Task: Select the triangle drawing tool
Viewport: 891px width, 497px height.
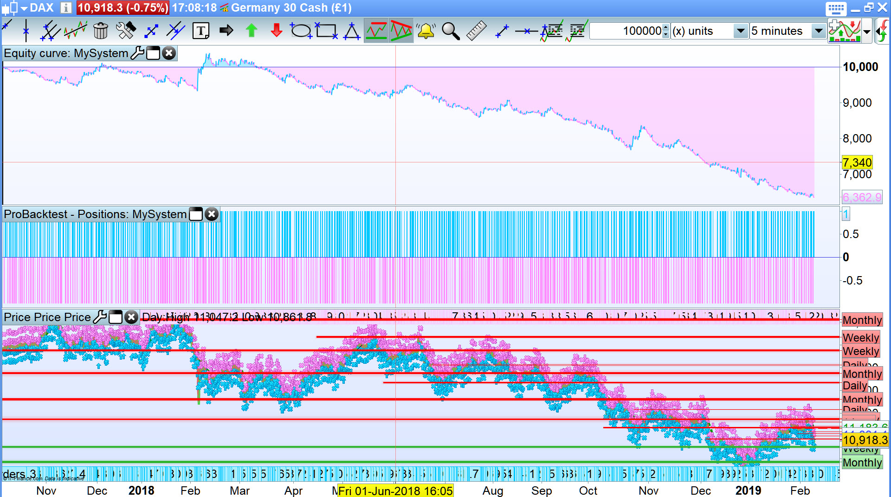Action: tap(351, 31)
